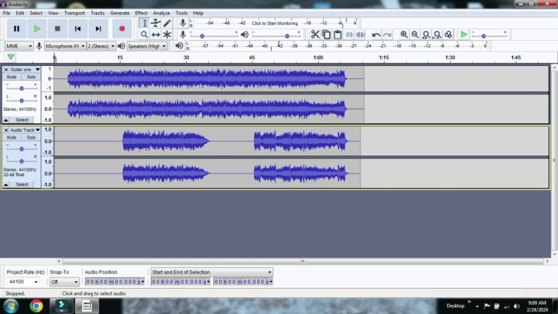This screenshot has width=558, height=314.
Task: Solo the Audio Track
Action: 31,137
